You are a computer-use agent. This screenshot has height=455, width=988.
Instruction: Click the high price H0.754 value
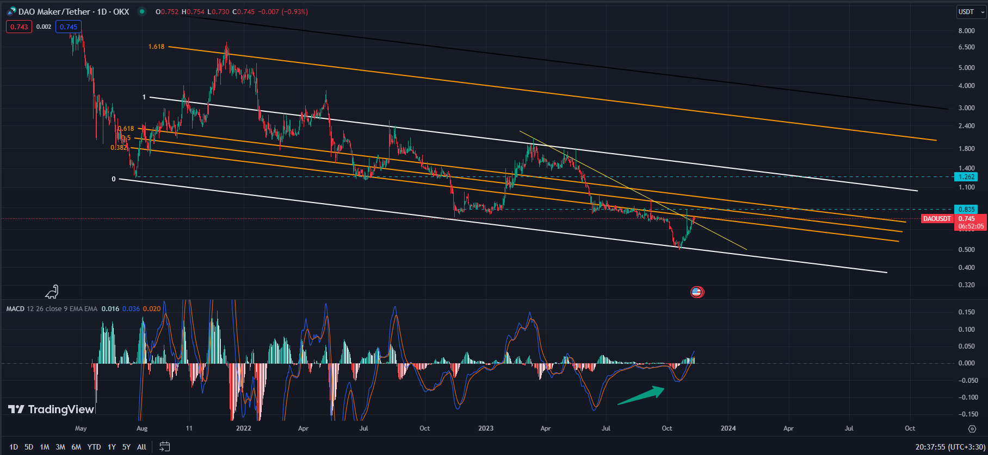click(193, 11)
